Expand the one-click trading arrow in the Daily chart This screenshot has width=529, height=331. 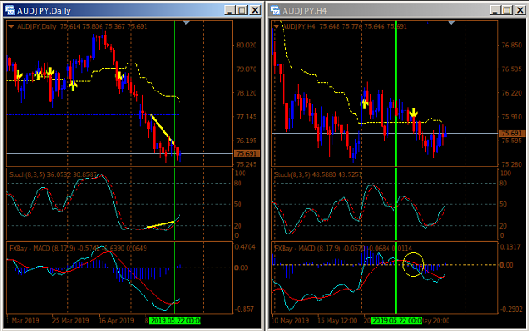[11, 26]
